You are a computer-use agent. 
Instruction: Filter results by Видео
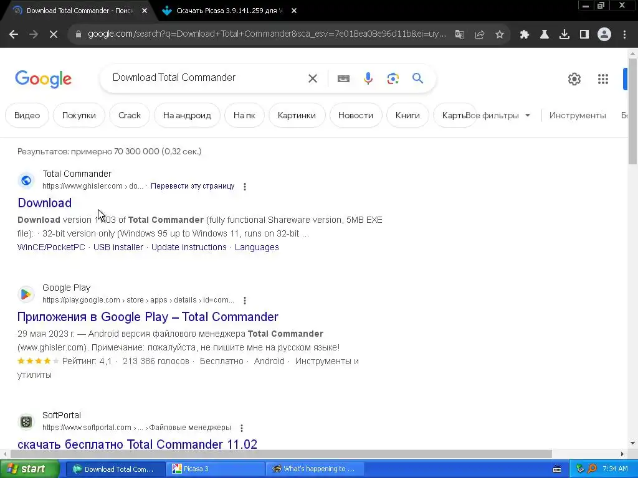[x=27, y=115]
